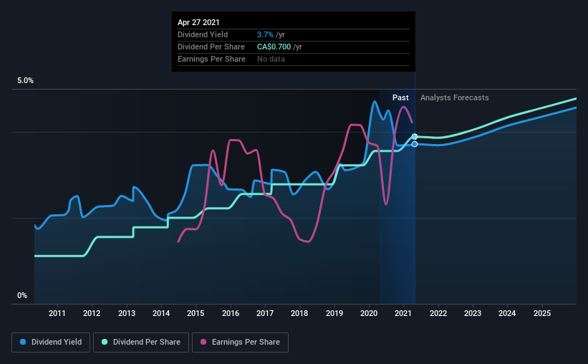Click the 2019 x-axis year label
588x364 pixels.
click(334, 313)
